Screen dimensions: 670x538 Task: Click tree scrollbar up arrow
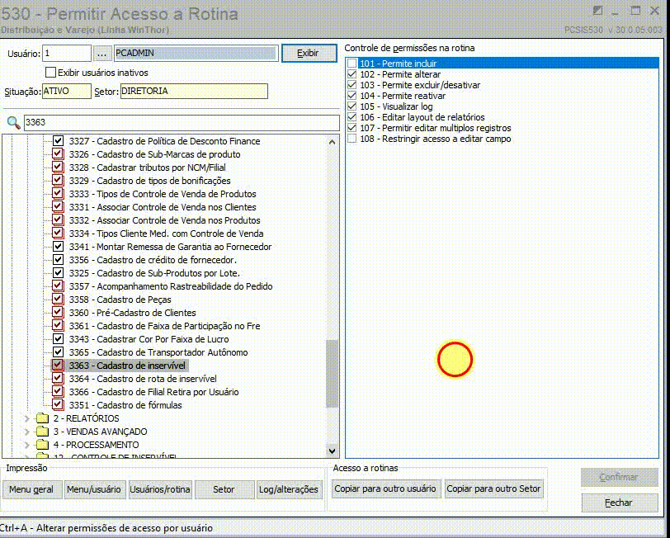(x=332, y=142)
